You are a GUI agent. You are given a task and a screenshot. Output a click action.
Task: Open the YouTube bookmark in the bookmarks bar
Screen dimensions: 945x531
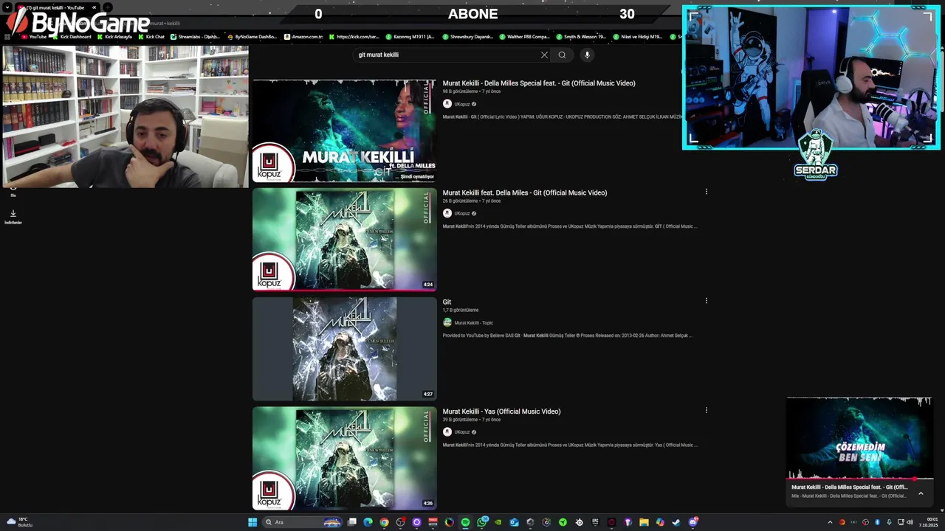coord(34,37)
